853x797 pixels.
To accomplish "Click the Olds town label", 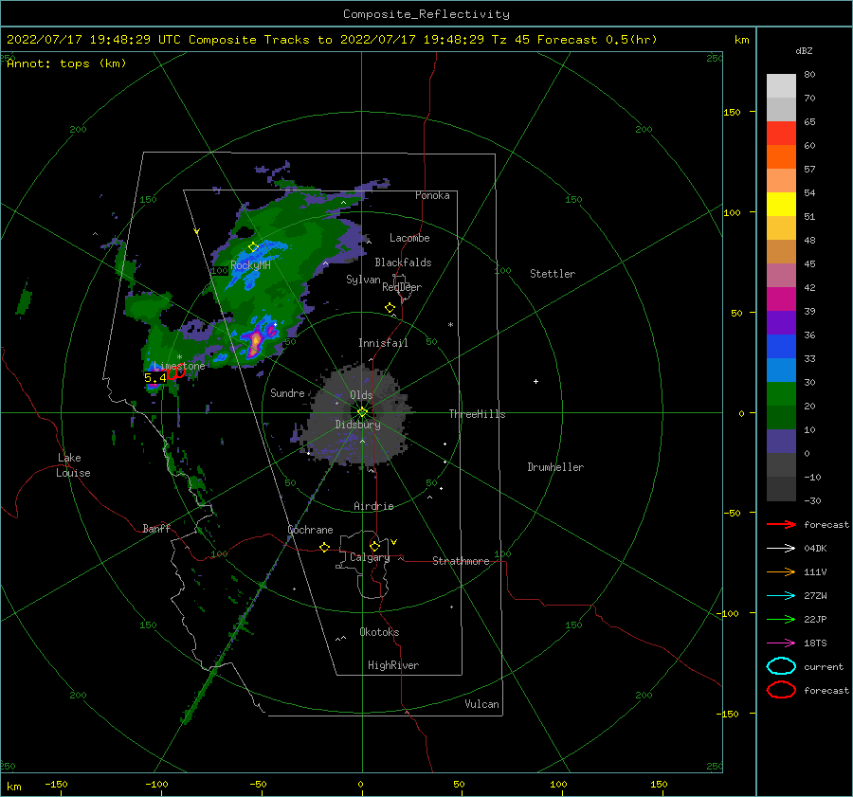I will [x=361, y=395].
